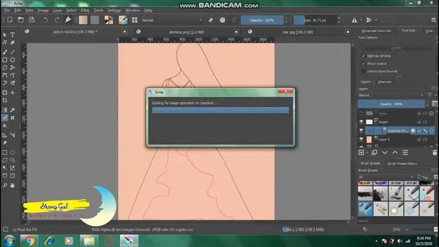
Task: Open the Brush Preset History tab
Action: pos(403,163)
